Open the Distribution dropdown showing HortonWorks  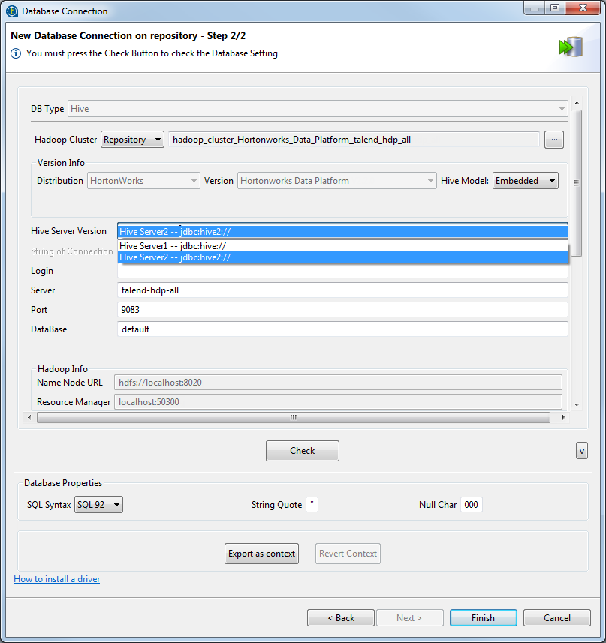coord(143,181)
